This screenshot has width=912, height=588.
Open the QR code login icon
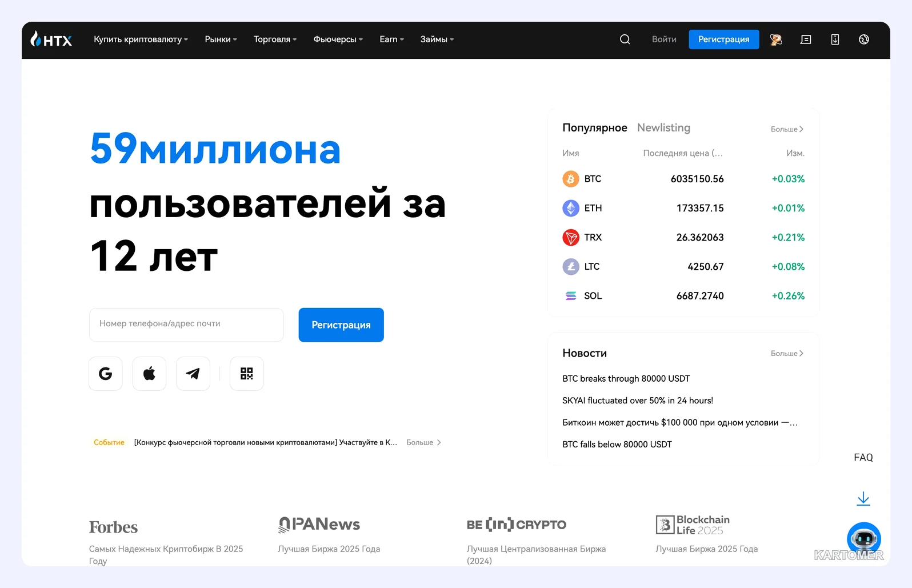[x=247, y=374]
